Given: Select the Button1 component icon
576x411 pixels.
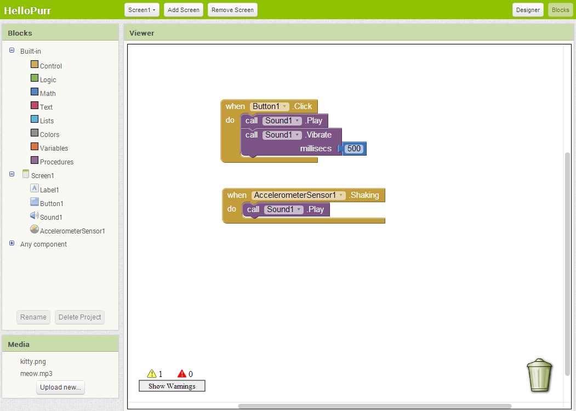Looking at the screenshot, I should click(x=34, y=202).
